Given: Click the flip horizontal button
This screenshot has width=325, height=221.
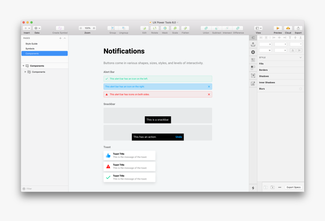Looking at the screenshot, I should [292, 50].
